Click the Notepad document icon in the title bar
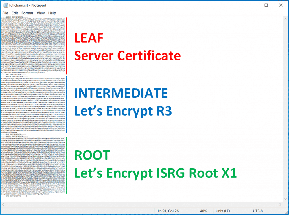The width and height of the screenshot is (289, 215). [5, 5]
